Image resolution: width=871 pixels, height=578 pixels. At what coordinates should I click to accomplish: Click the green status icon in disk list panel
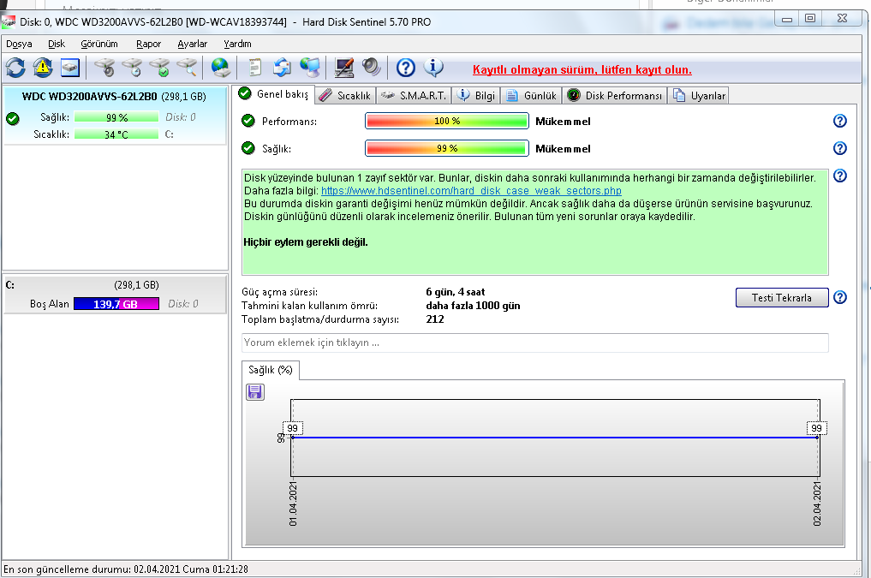click(12, 118)
